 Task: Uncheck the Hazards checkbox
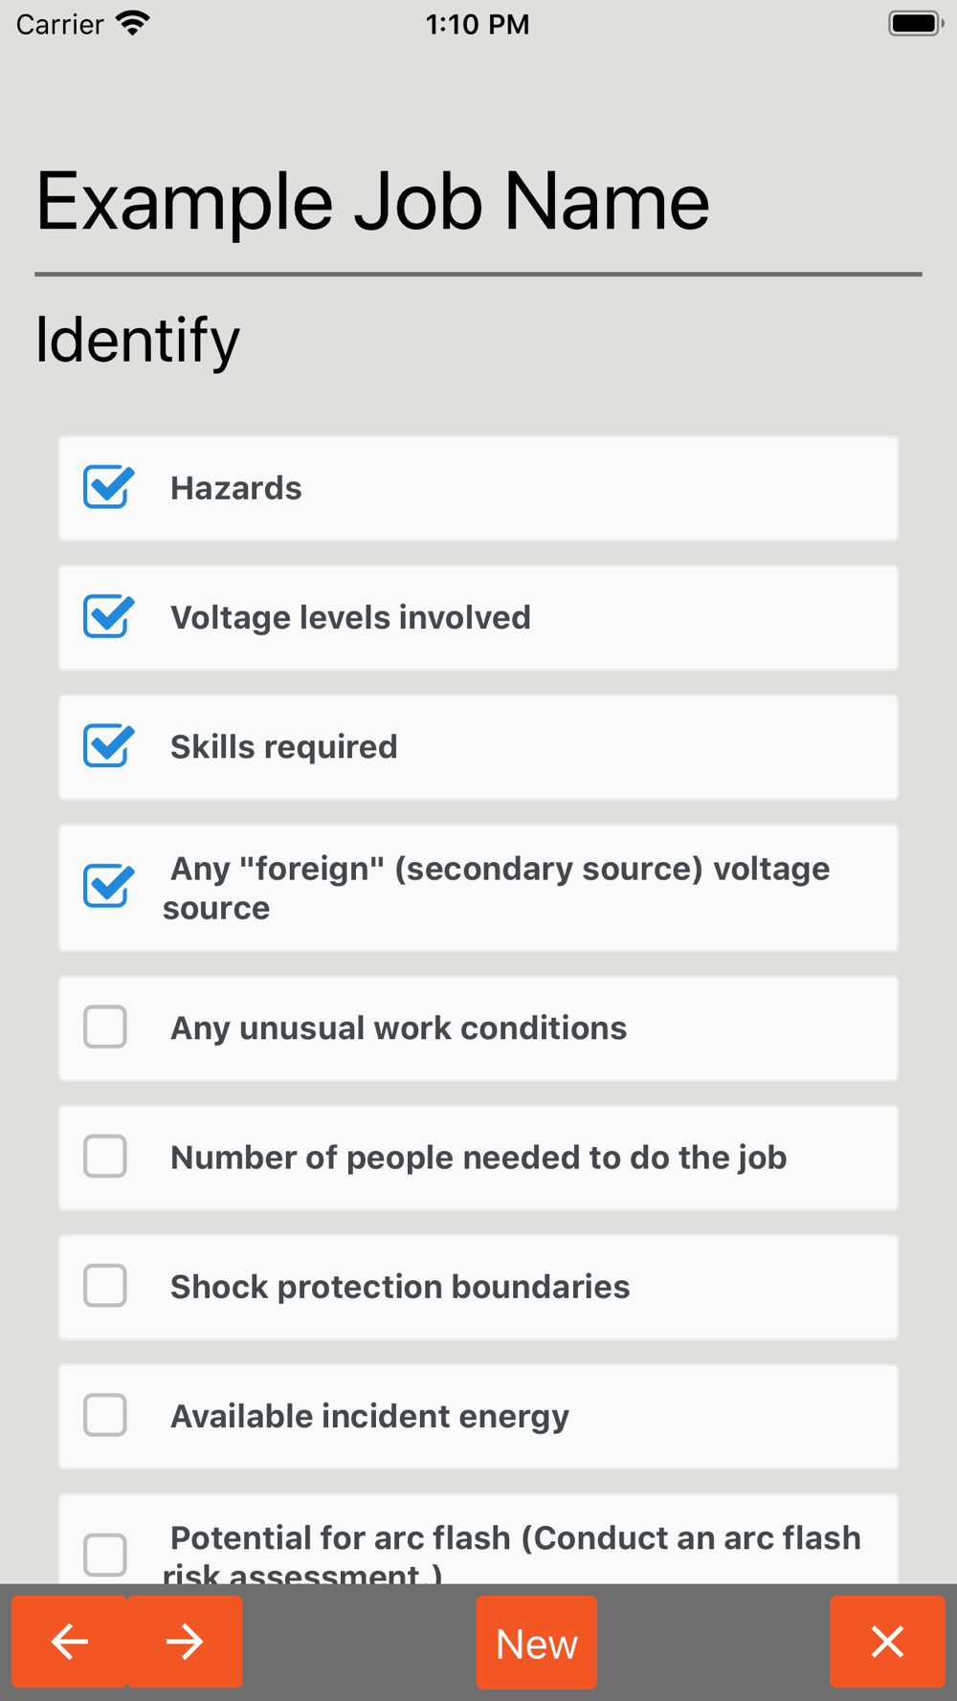point(107,487)
